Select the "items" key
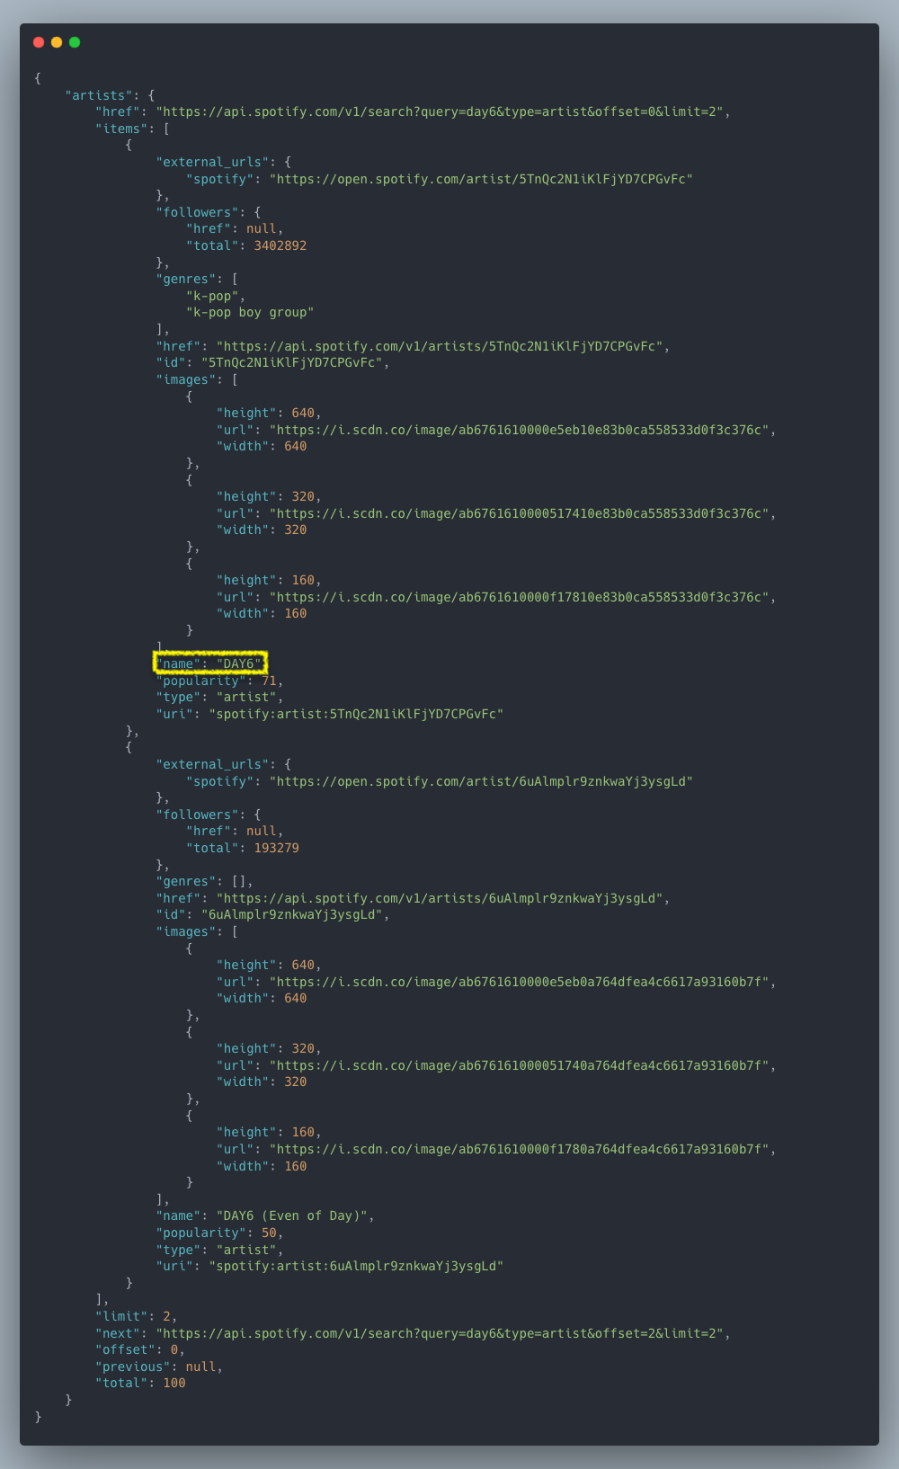 [121, 129]
